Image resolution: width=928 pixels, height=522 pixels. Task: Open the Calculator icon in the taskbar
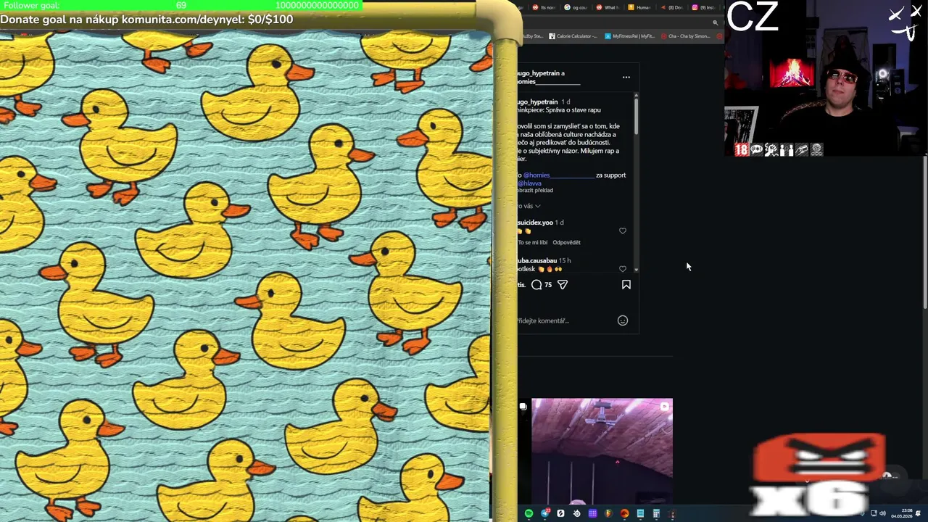point(656,513)
